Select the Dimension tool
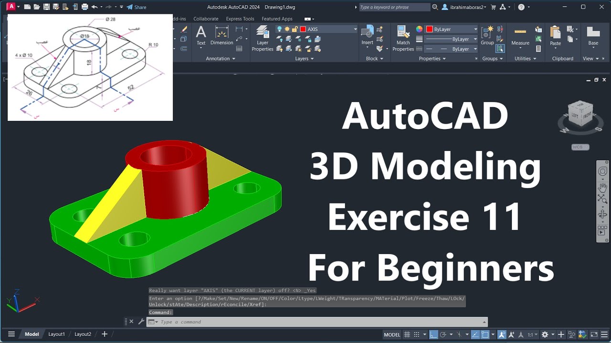The image size is (611, 343). (x=221, y=36)
